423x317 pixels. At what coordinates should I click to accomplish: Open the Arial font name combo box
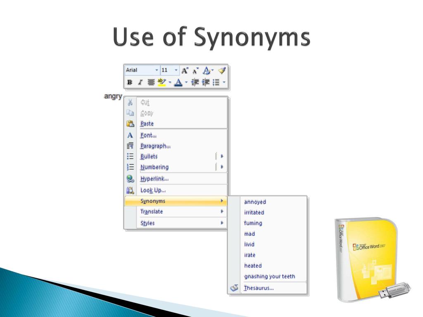click(x=142, y=70)
